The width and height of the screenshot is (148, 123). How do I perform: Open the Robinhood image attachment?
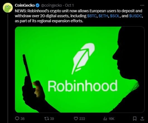(x=80, y=70)
